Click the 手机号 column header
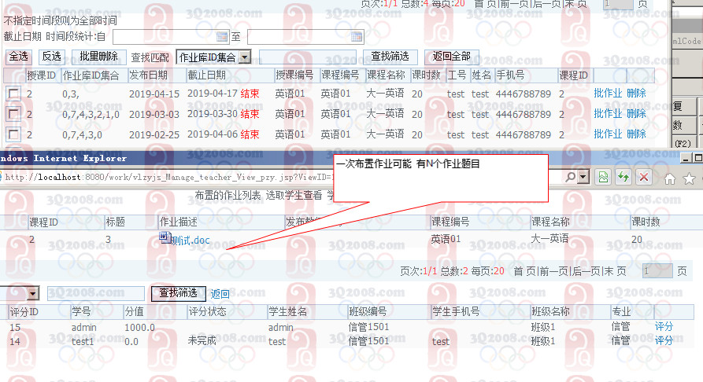 pyautogui.click(x=510, y=75)
